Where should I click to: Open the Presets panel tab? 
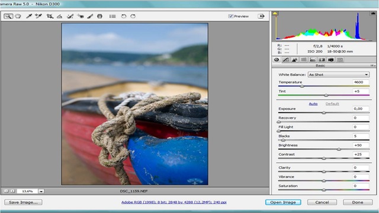click(x=340, y=60)
